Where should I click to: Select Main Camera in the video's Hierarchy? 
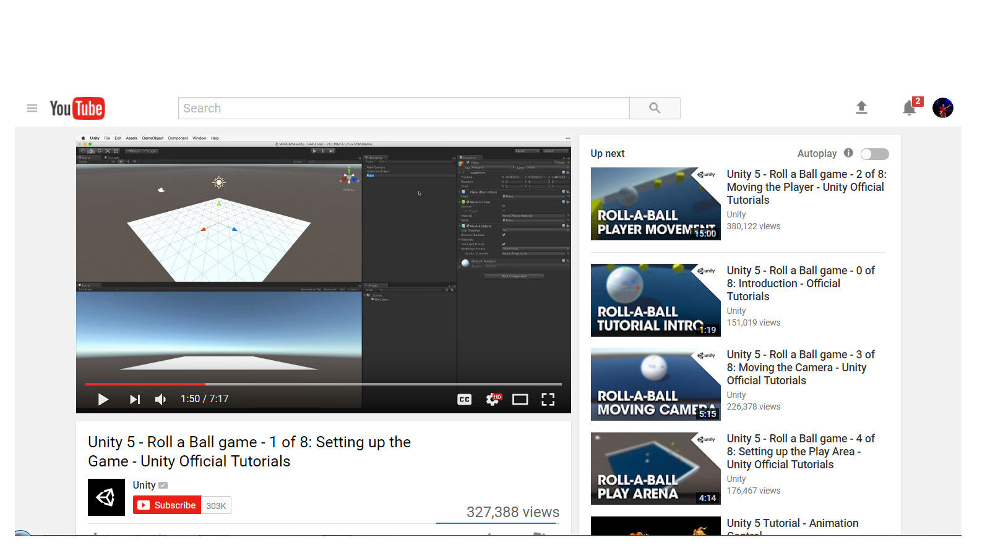click(x=376, y=167)
